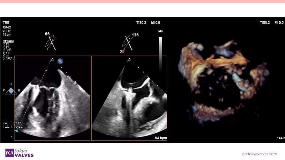Click the 94 bpm heart rate readout
This screenshot has height=160, width=285.
pos(161,138)
